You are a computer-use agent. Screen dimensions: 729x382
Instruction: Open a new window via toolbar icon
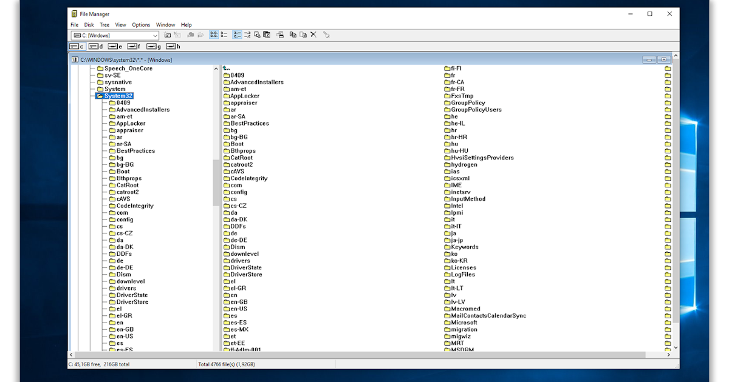280,35
